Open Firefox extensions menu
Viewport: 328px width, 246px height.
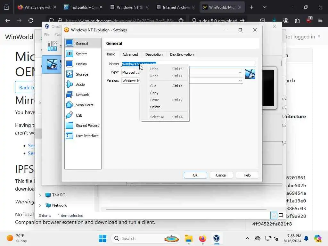pos(297,20)
